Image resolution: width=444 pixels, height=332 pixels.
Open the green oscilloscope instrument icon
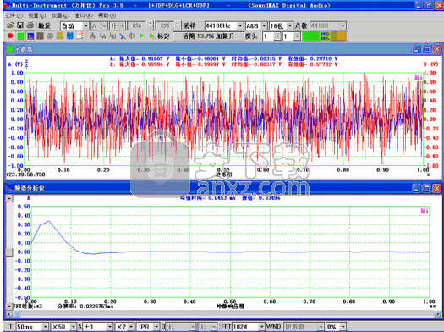click(20, 36)
